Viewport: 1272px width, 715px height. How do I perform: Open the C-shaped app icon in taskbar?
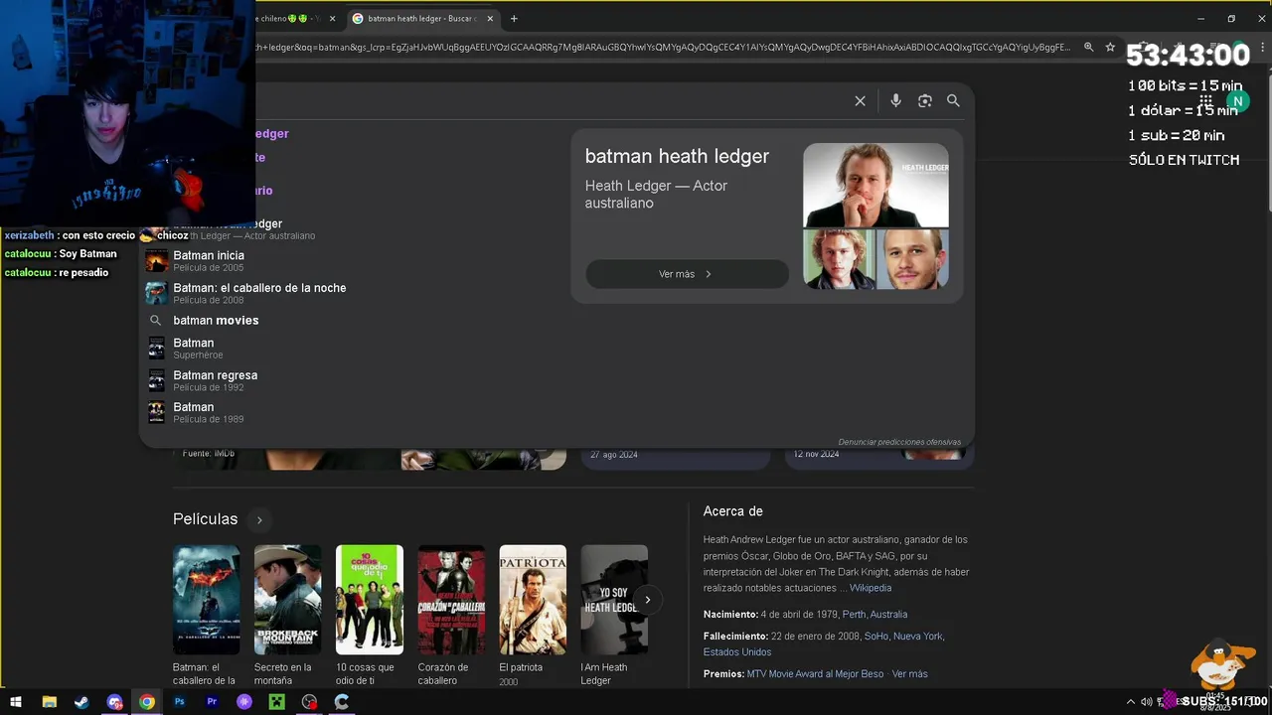[342, 702]
